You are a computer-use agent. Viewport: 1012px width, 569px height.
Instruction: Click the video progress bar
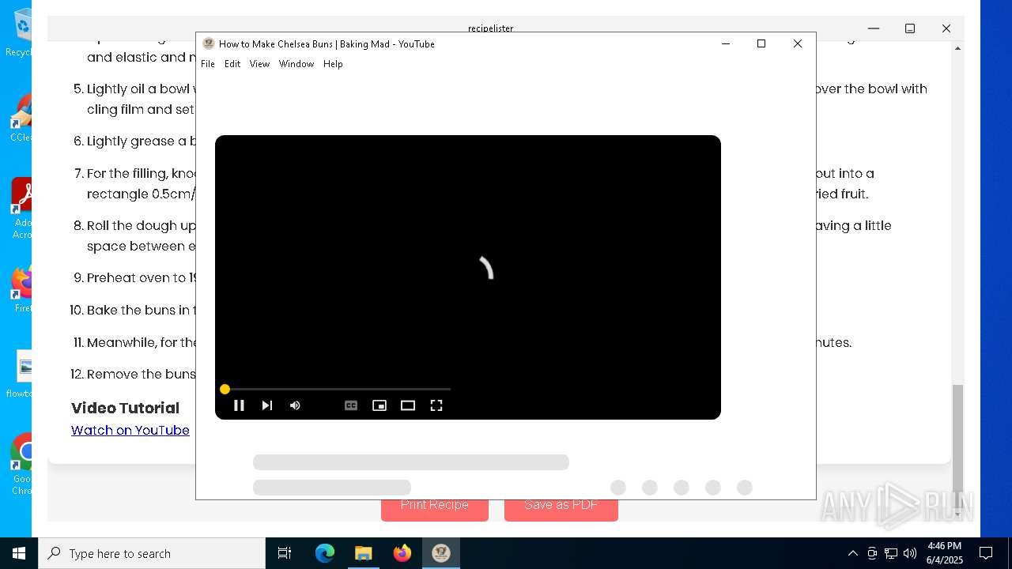tap(336, 389)
